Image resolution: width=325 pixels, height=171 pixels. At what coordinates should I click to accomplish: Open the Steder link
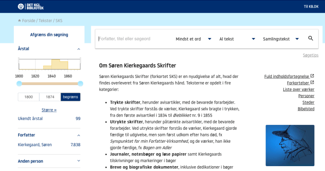pos(308,102)
